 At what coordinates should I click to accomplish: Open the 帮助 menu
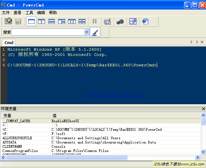pyautogui.click(x=53, y=13)
